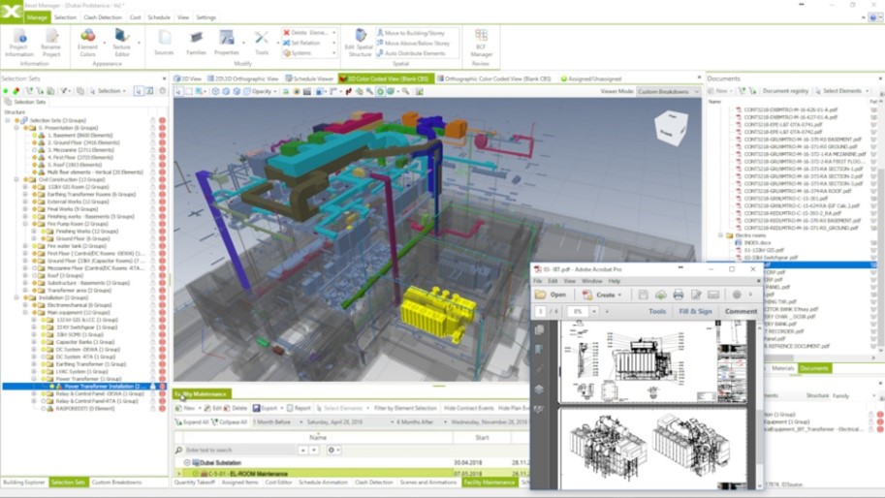Click Report in Facility Maintenance toolbar
Screen dimensions: 885x498
click(299, 408)
